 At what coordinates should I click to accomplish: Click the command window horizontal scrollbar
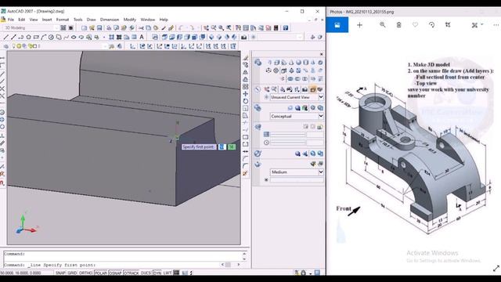click(x=231, y=265)
